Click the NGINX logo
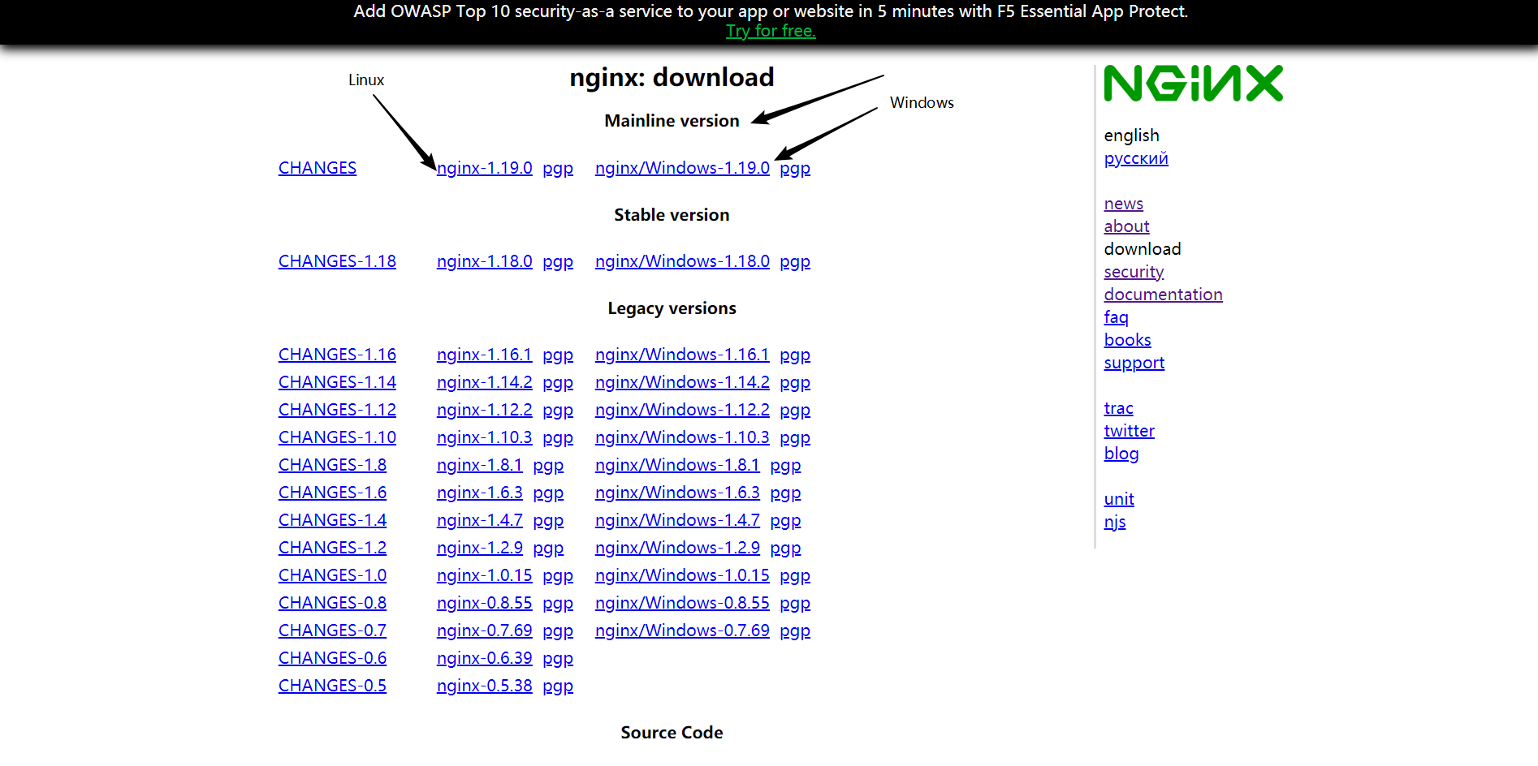The image size is (1538, 766). [1193, 83]
